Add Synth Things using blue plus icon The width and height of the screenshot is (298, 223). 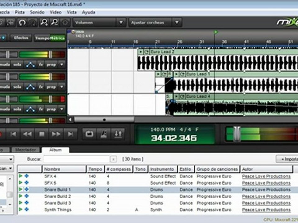[27, 209]
